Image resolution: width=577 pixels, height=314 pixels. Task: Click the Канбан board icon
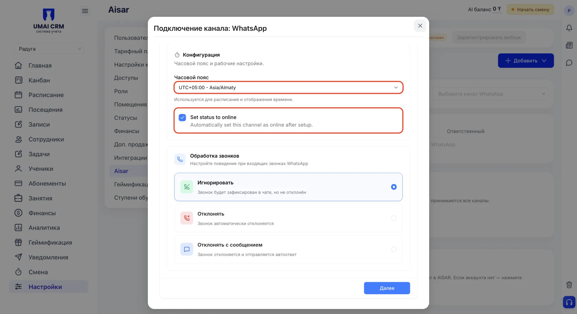[18, 80]
